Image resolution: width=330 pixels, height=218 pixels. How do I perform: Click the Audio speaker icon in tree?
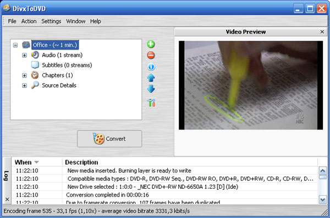pyautogui.click(x=35, y=55)
